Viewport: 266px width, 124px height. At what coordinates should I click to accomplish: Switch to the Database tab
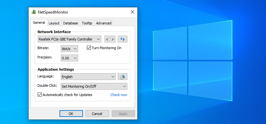pos(70,23)
